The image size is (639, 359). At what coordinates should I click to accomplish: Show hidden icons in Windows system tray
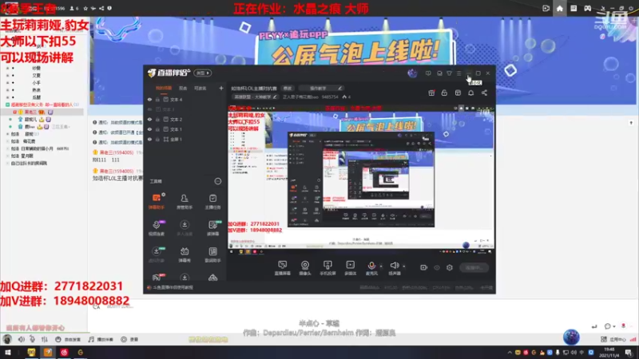click(x=510, y=353)
